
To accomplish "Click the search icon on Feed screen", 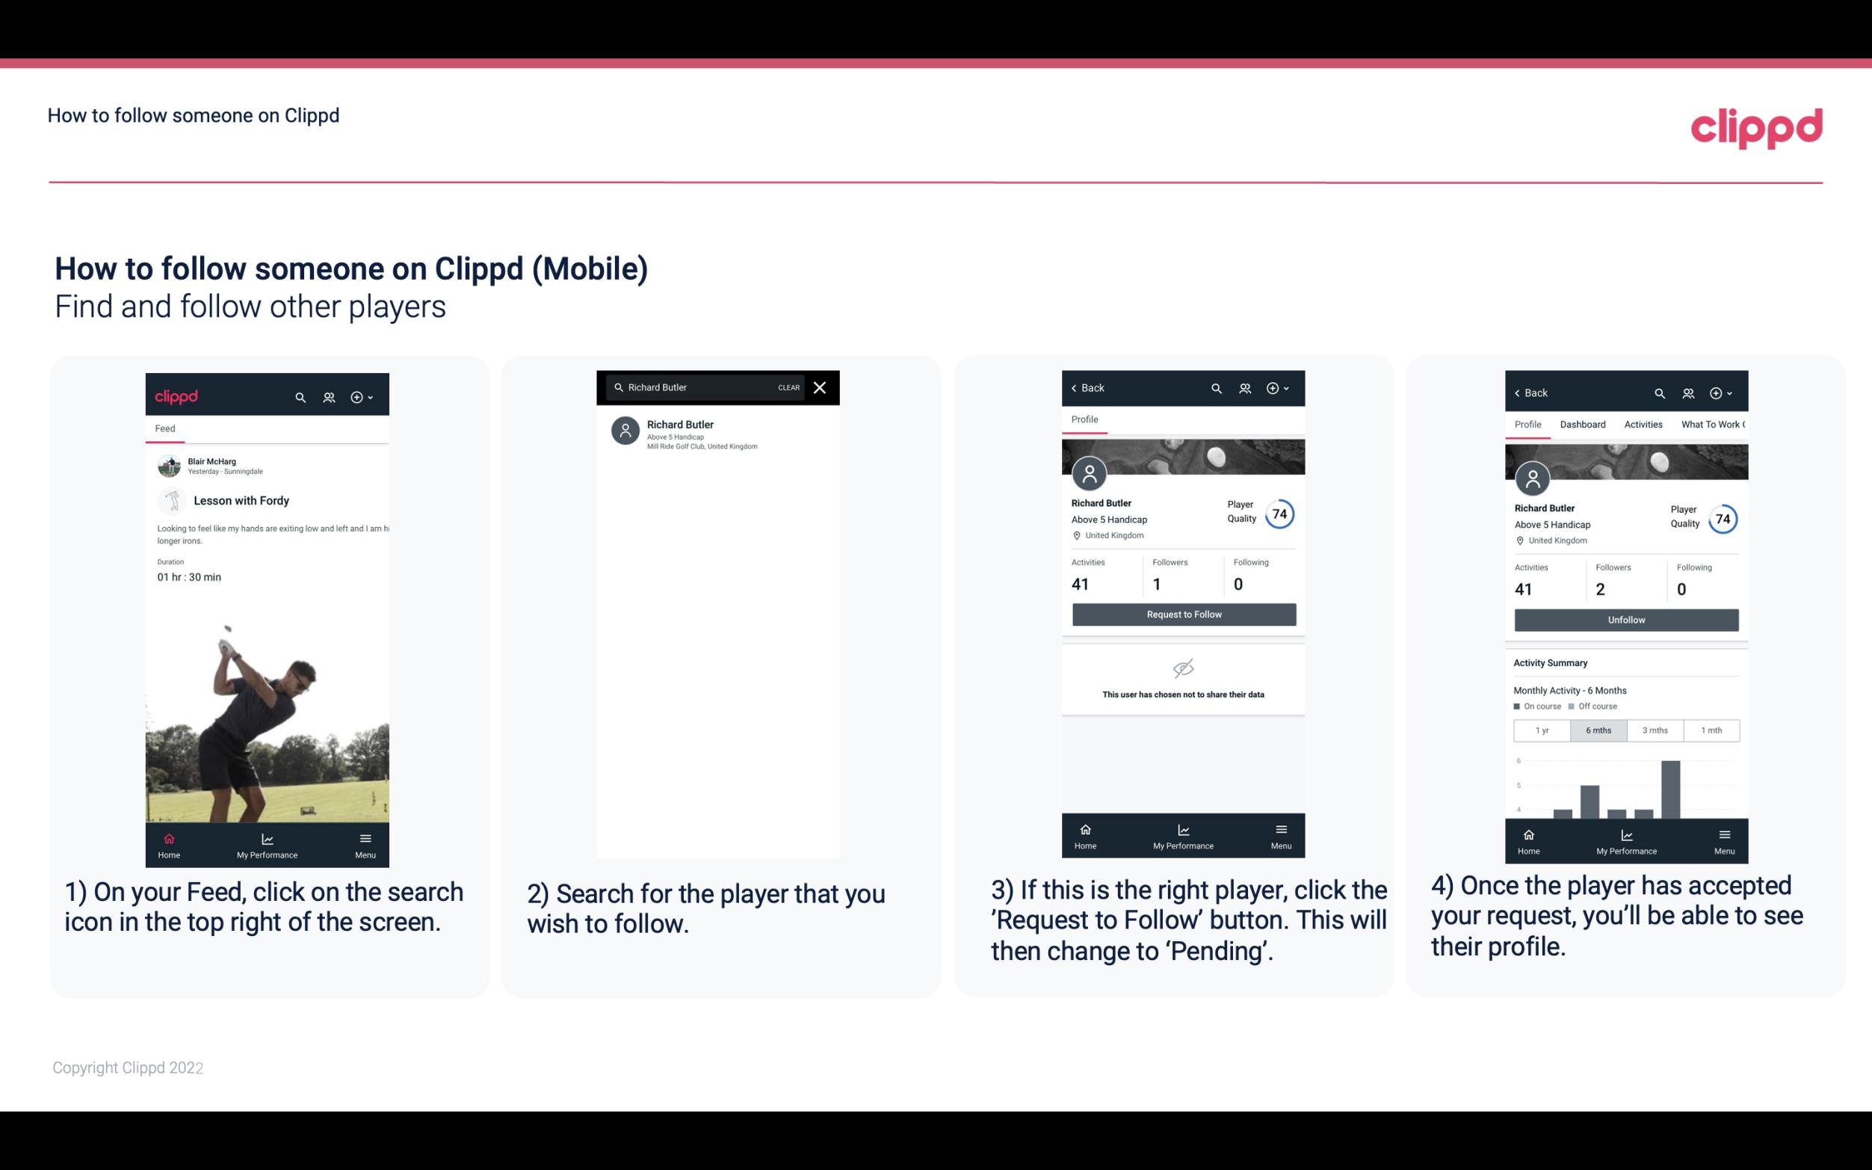I will pos(300,396).
